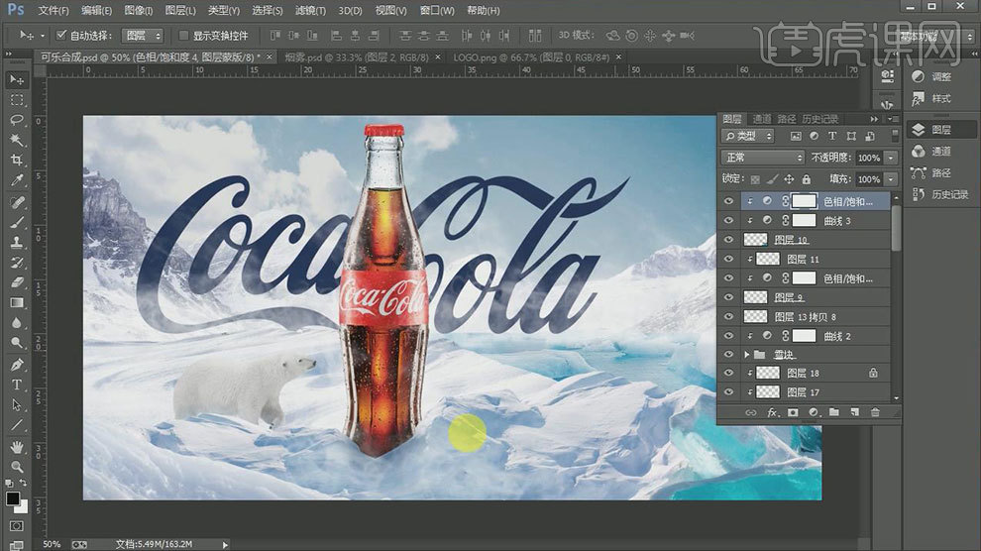981x551 pixels.
Task: Select the Rectangular Marquee tool
Action: pos(17,100)
